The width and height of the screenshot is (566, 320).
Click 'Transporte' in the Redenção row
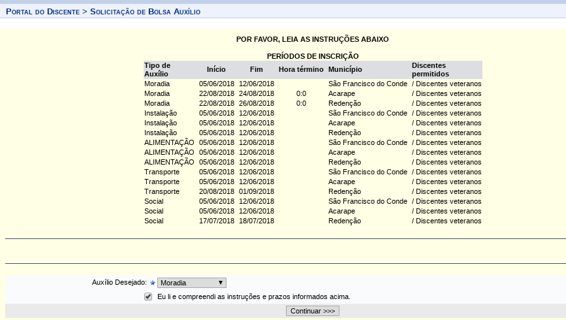[162, 191]
